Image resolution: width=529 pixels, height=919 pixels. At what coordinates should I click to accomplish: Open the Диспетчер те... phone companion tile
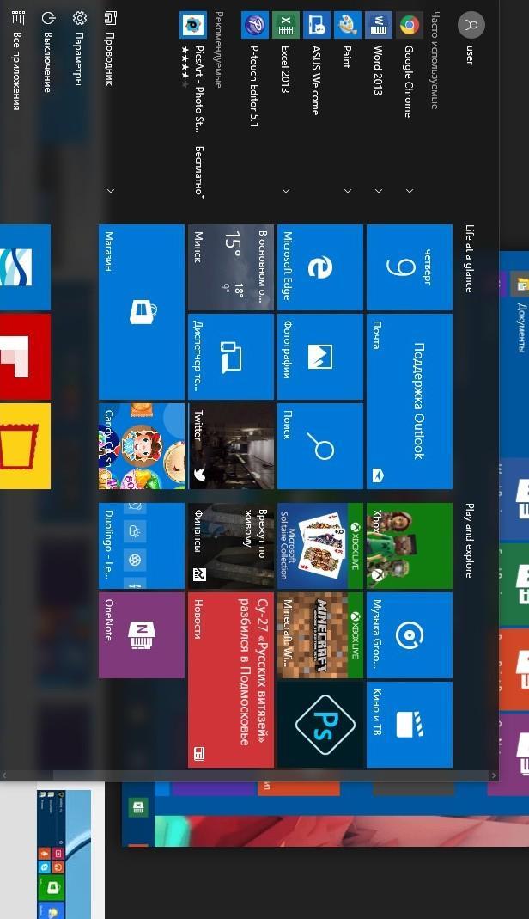(230, 357)
